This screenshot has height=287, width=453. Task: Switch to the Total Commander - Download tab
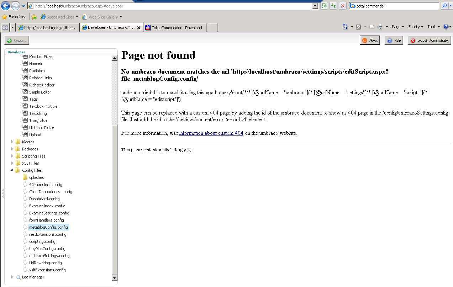point(175,28)
